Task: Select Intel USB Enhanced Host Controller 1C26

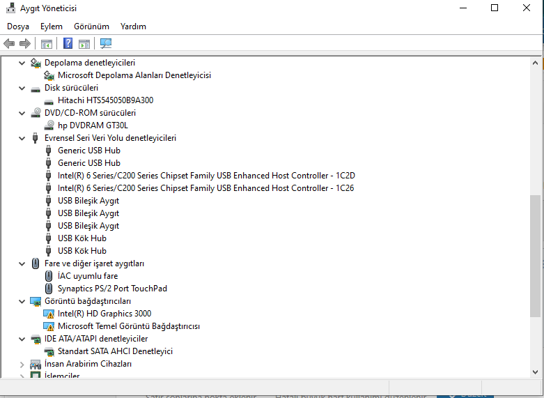Action: click(205, 188)
